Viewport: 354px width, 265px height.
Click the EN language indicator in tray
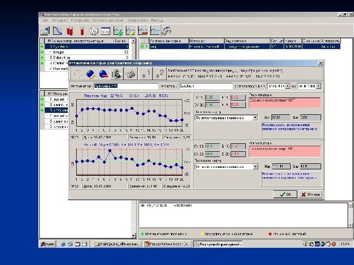(317, 244)
